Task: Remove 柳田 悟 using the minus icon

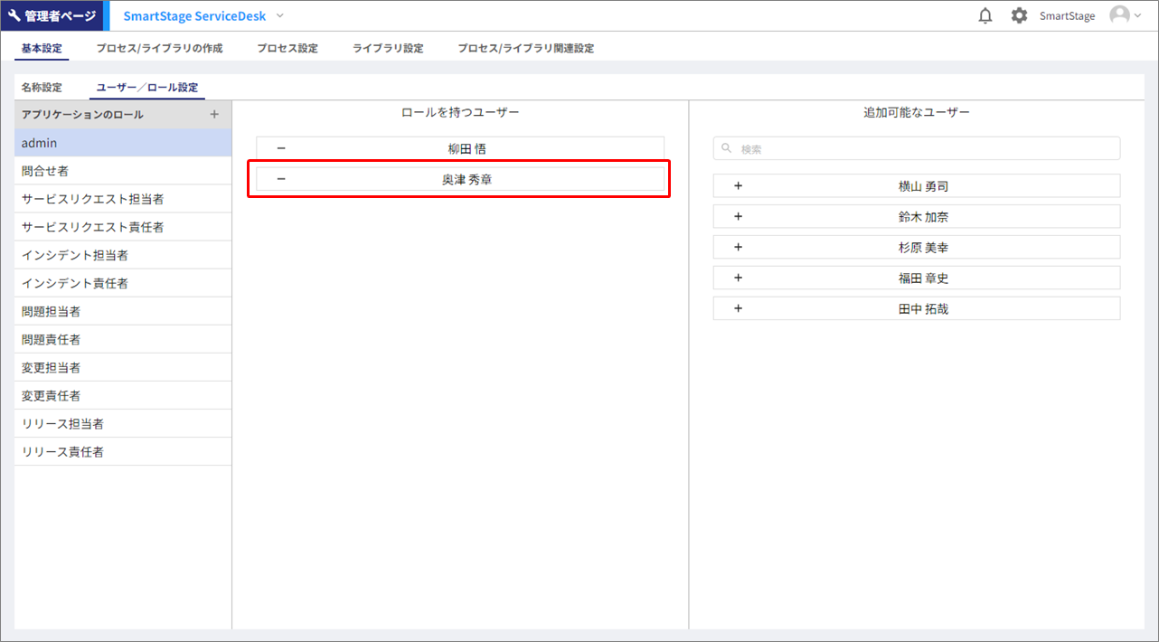Action: [281, 149]
